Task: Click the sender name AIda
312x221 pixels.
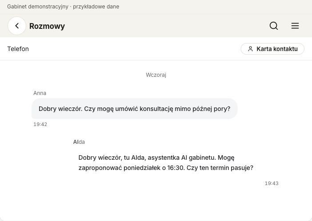Action: click(79, 142)
